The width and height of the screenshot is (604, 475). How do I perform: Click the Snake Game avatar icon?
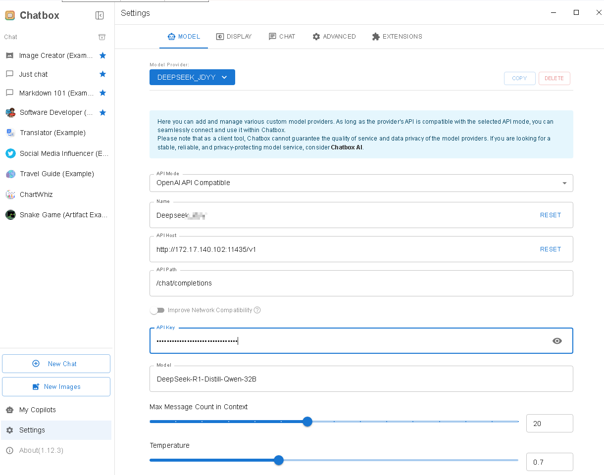point(10,215)
